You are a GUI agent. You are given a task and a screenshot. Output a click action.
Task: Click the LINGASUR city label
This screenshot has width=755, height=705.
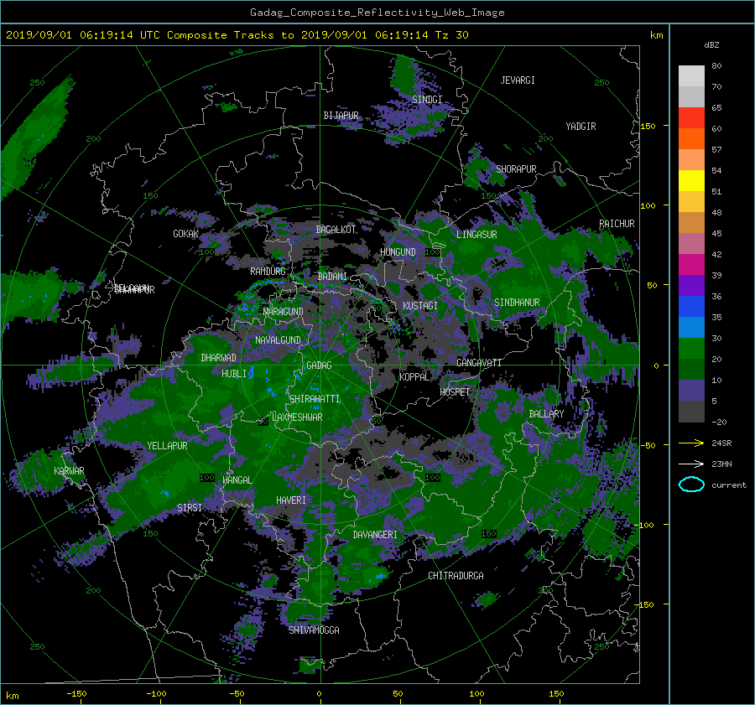pos(476,235)
